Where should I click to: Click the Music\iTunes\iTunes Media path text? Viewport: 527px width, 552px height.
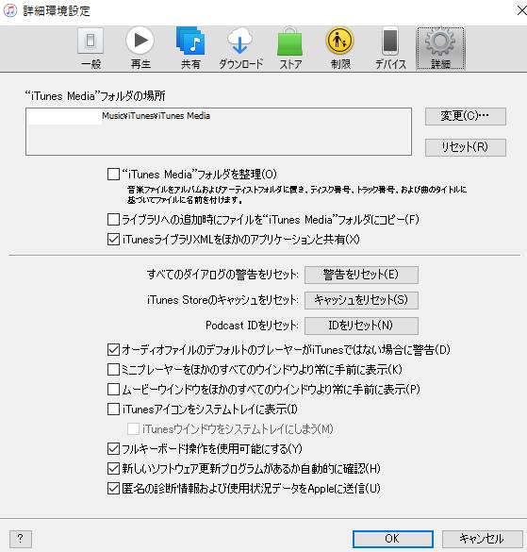click(x=156, y=116)
